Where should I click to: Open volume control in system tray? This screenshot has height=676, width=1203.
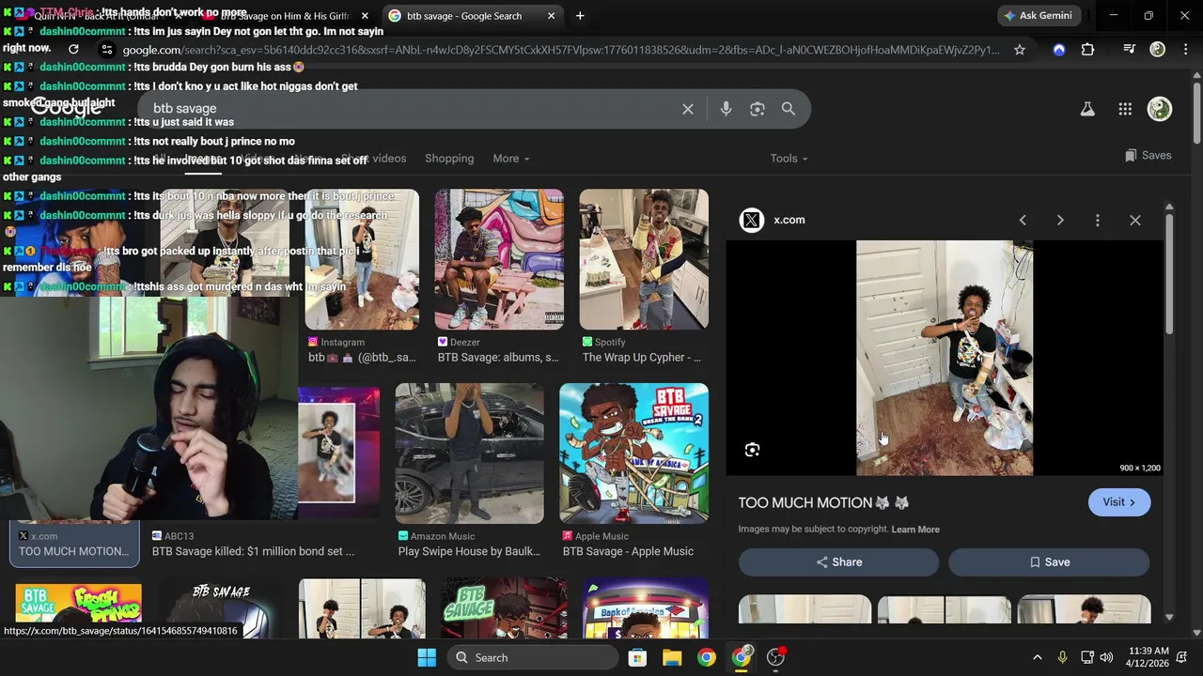1106,657
